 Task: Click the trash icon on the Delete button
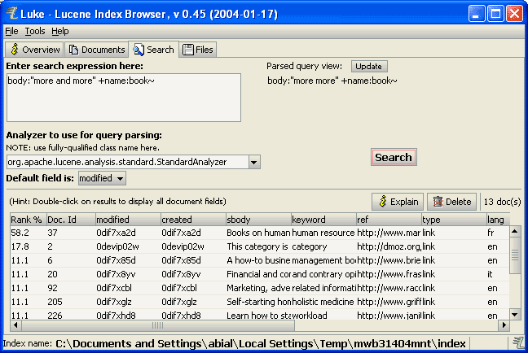point(438,202)
